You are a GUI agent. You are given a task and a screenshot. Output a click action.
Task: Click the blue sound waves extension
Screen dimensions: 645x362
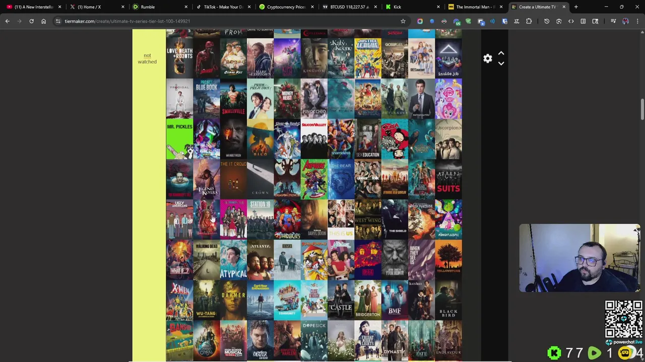[492, 21]
